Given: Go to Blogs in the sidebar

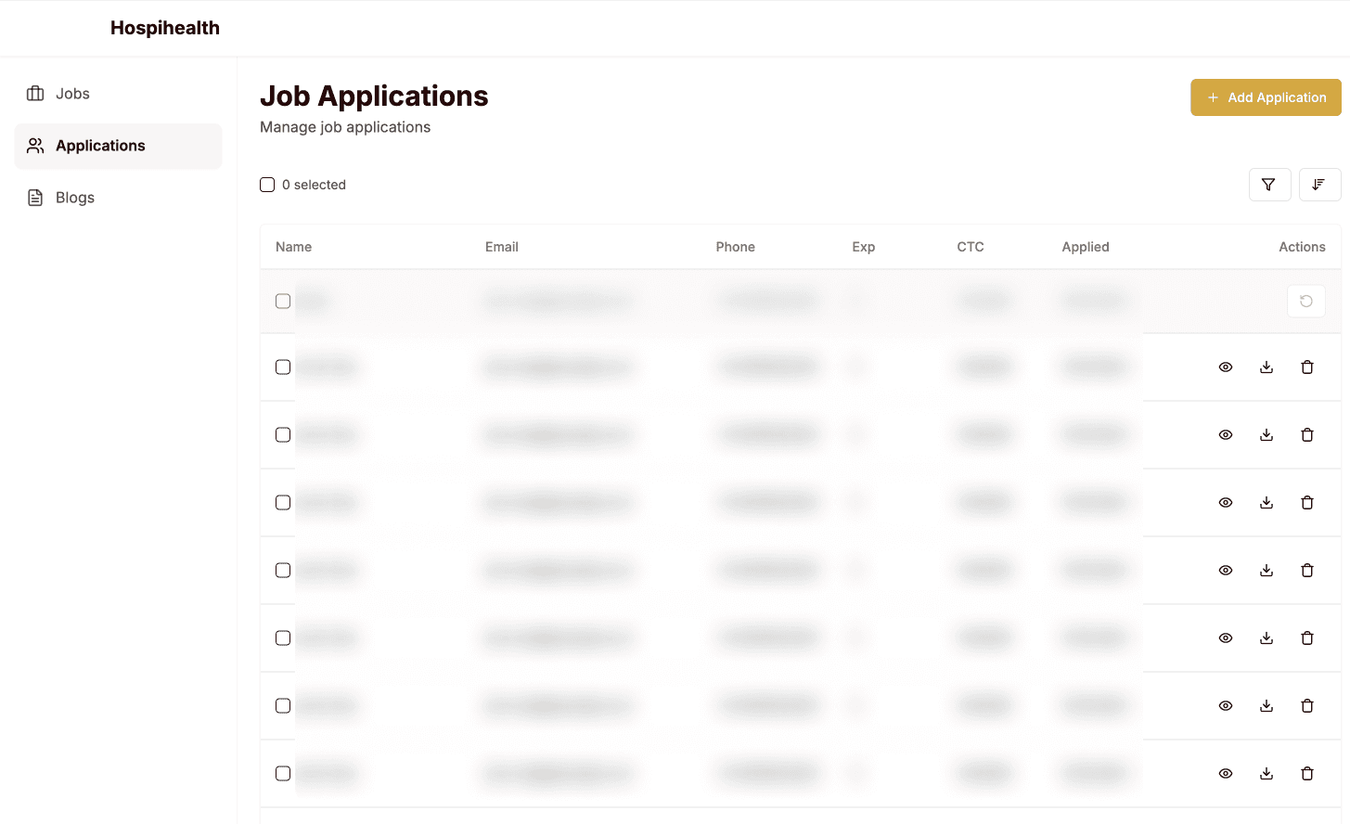Looking at the screenshot, I should click(x=74, y=198).
